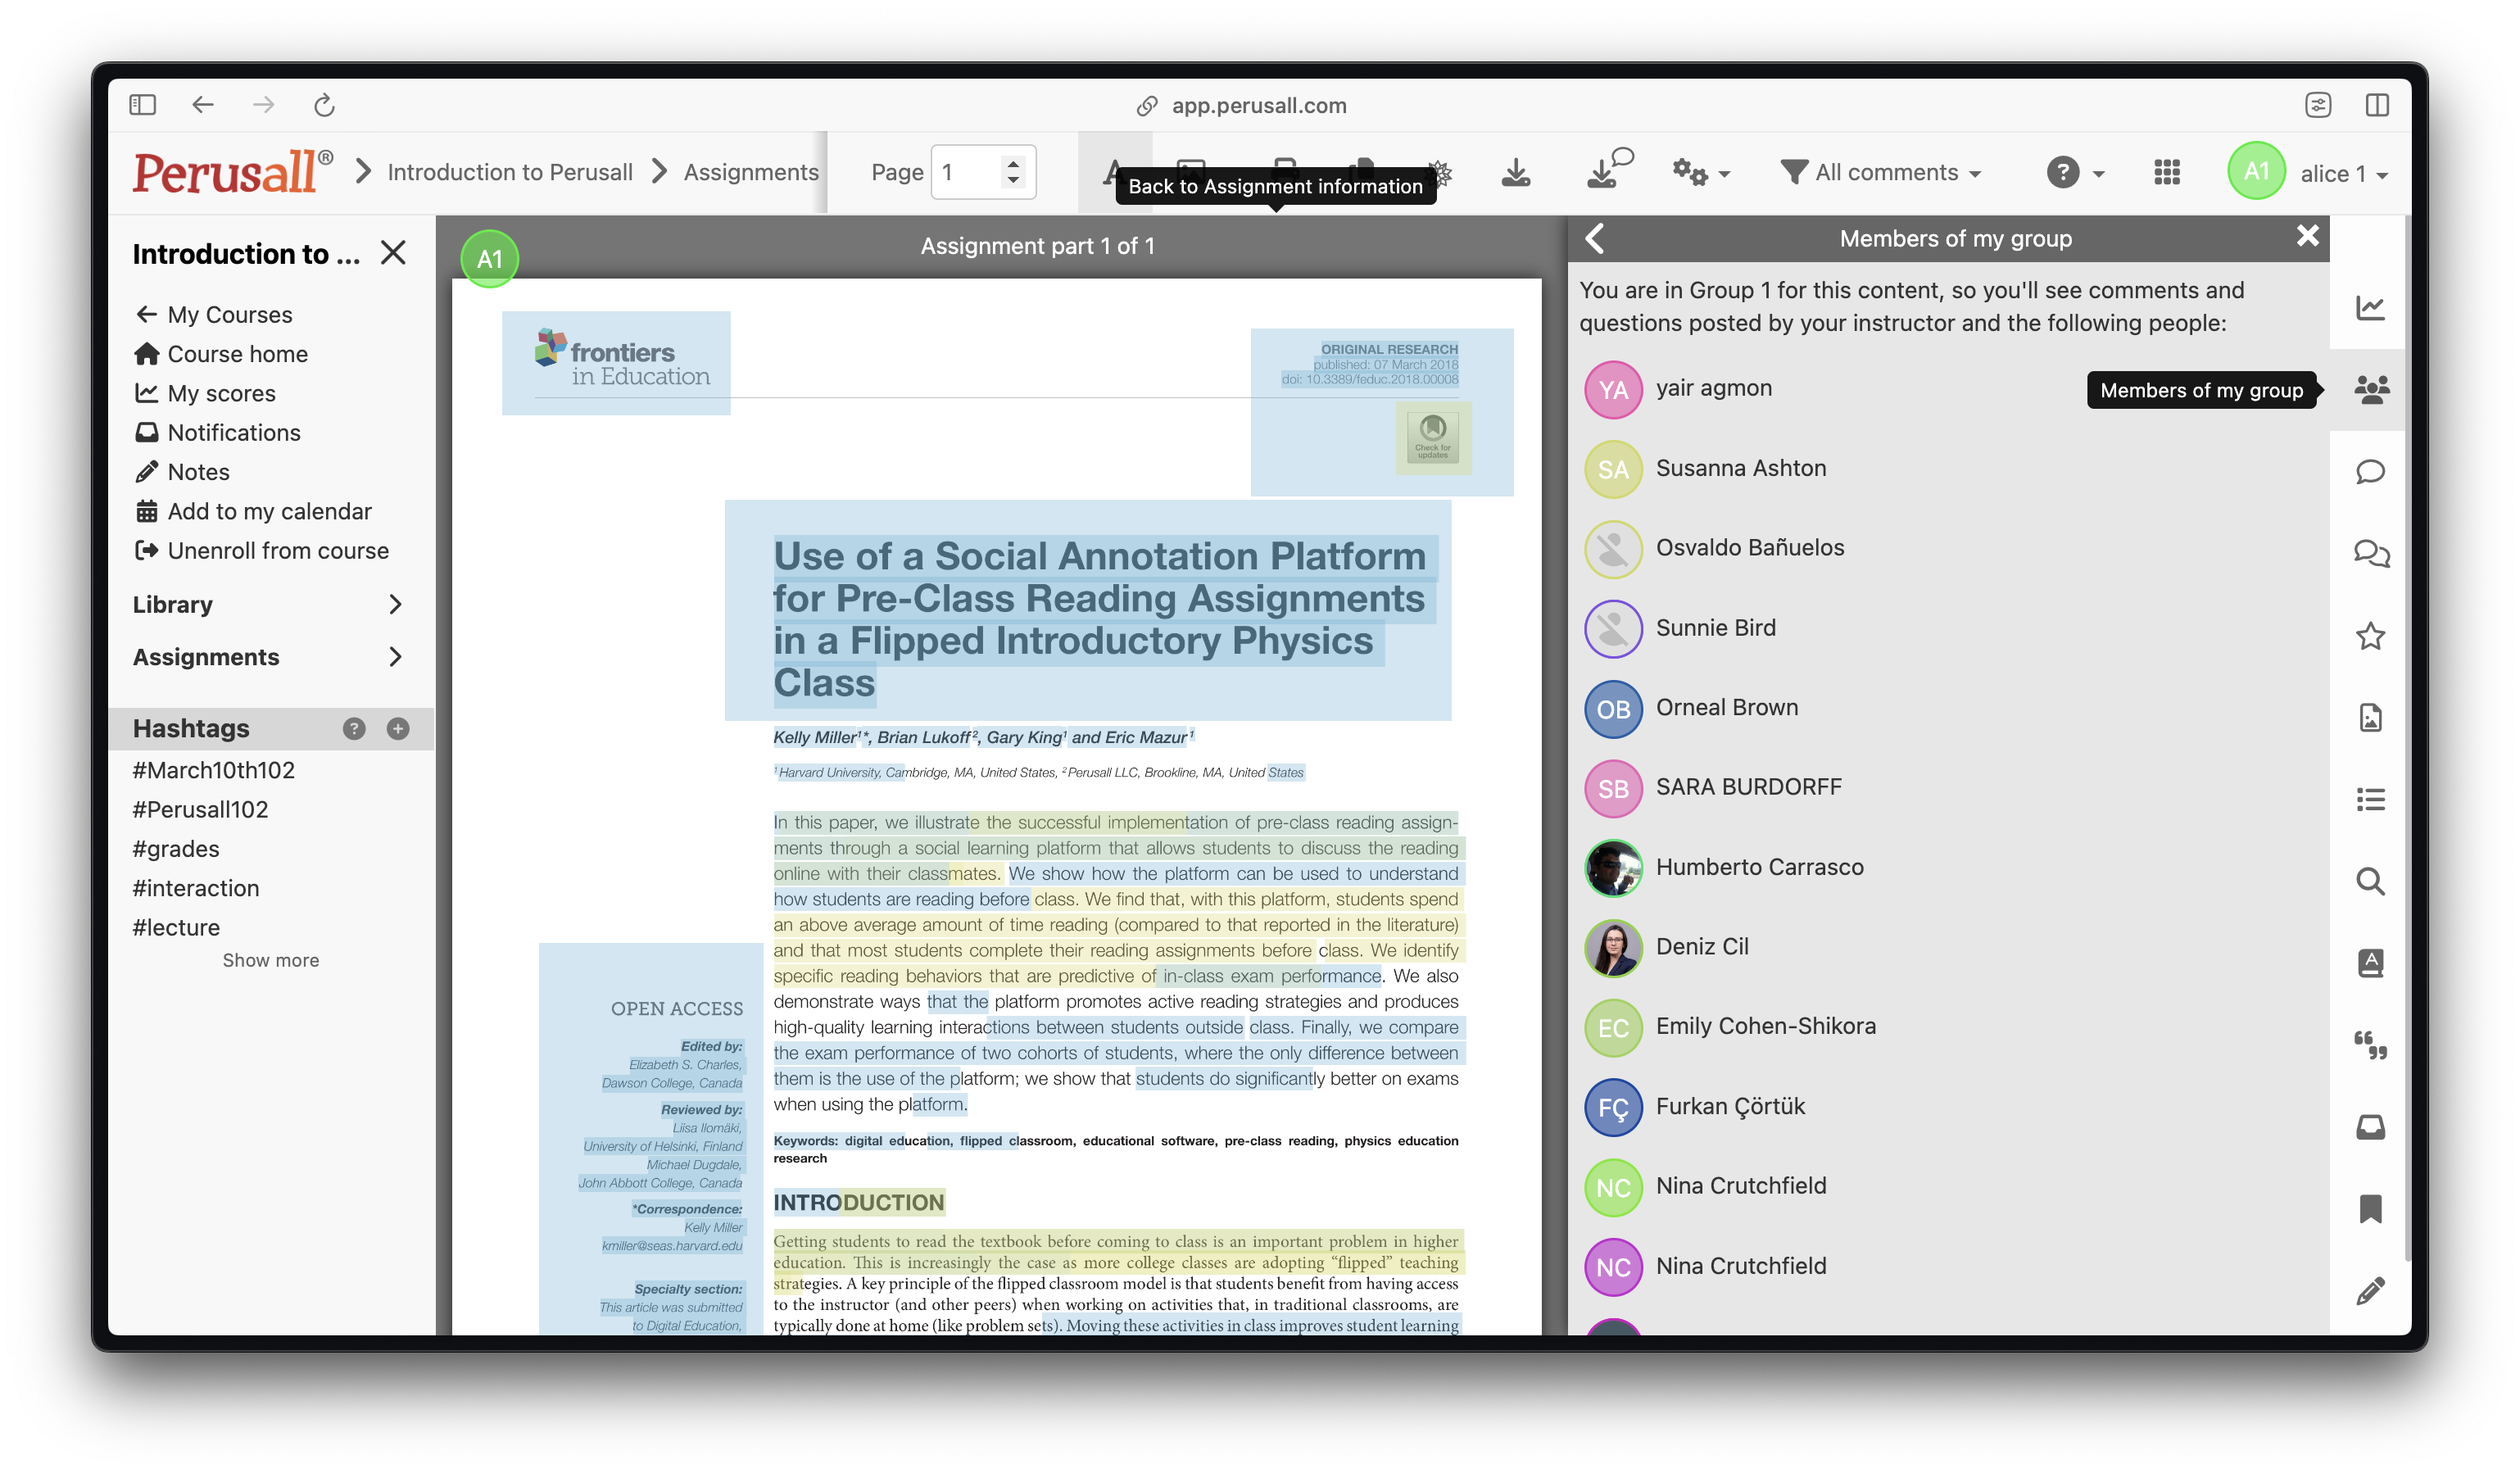2520x1473 pixels.
Task: Click the download document icon in toolbar
Action: [1515, 173]
